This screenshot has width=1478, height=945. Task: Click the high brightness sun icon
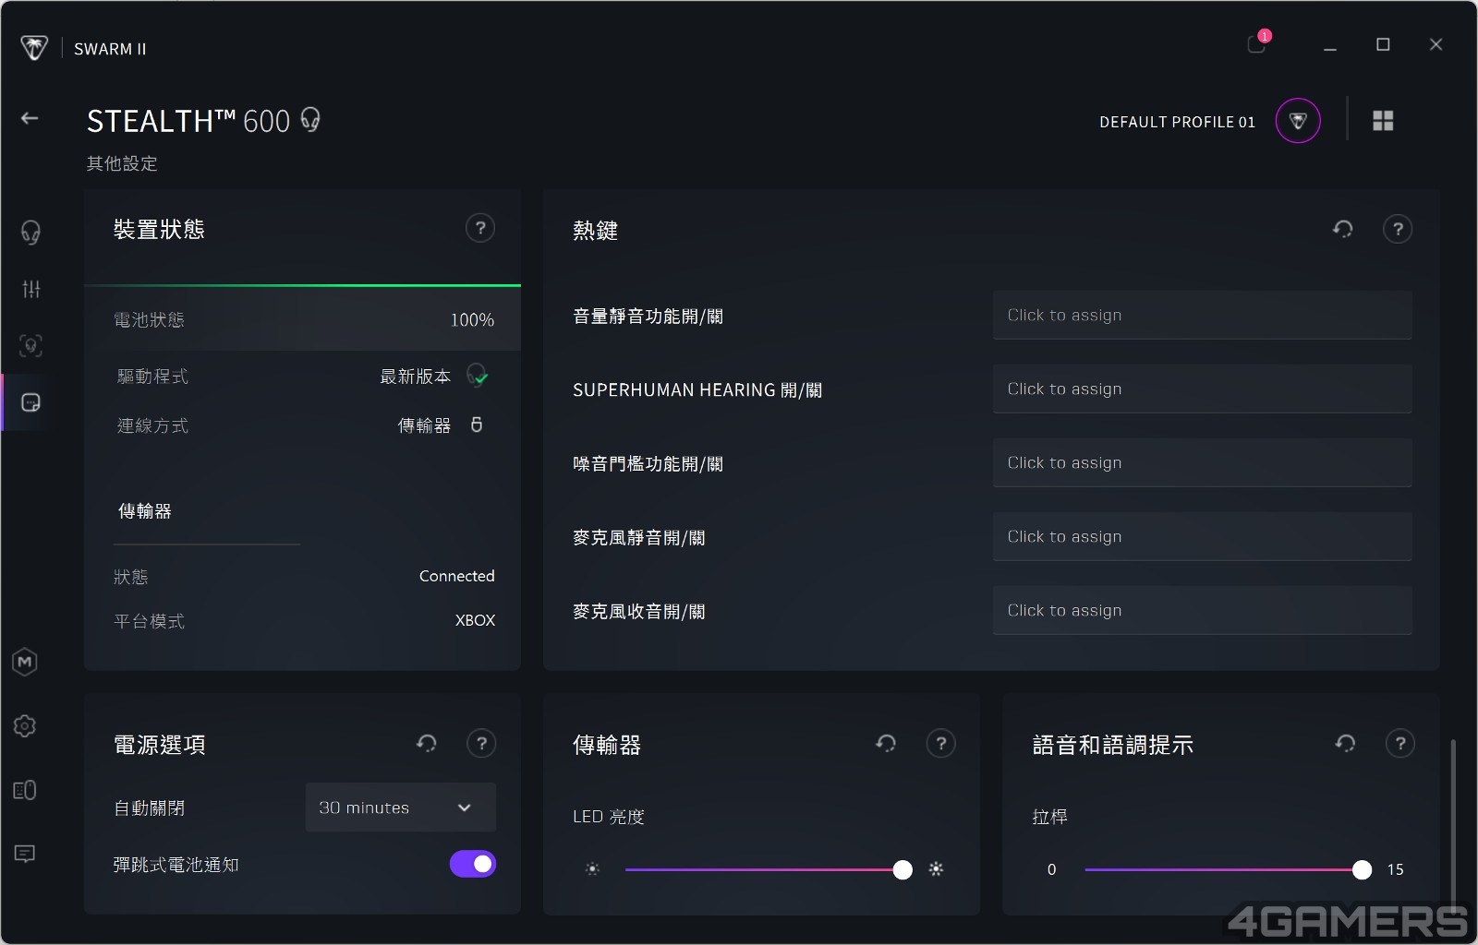(936, 868)
